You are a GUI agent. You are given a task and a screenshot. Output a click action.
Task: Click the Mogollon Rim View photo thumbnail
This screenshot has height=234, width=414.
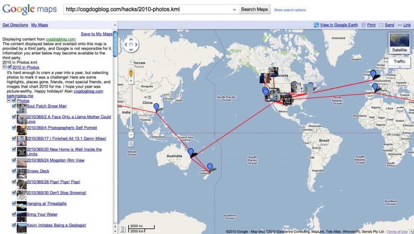tap(21, 162)
